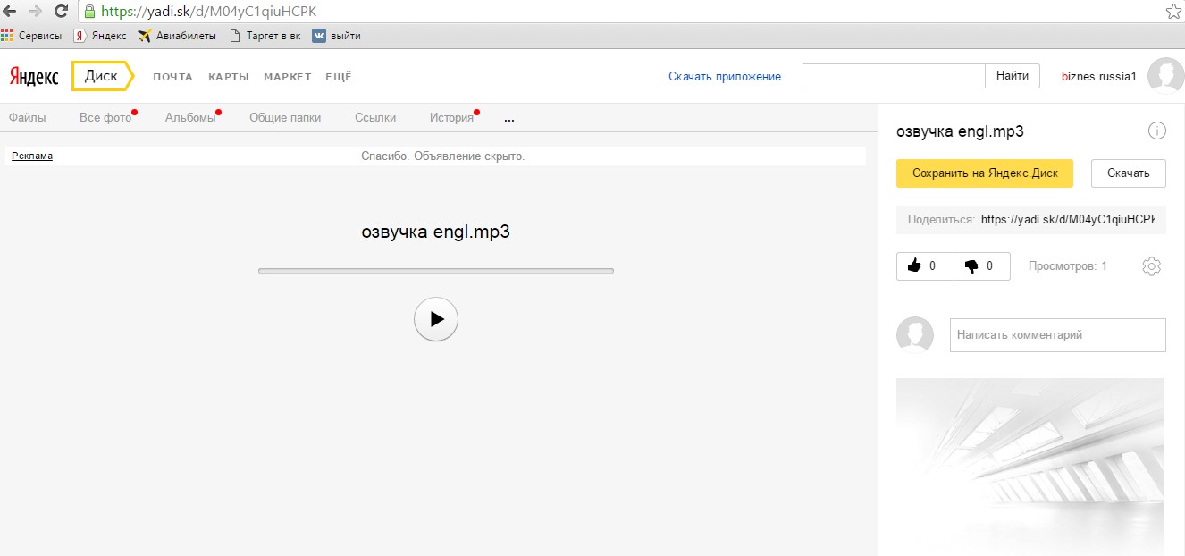Screen dimensions: 1185x556
Task: Click the Скачать download button
Action: pos(1128,173)
